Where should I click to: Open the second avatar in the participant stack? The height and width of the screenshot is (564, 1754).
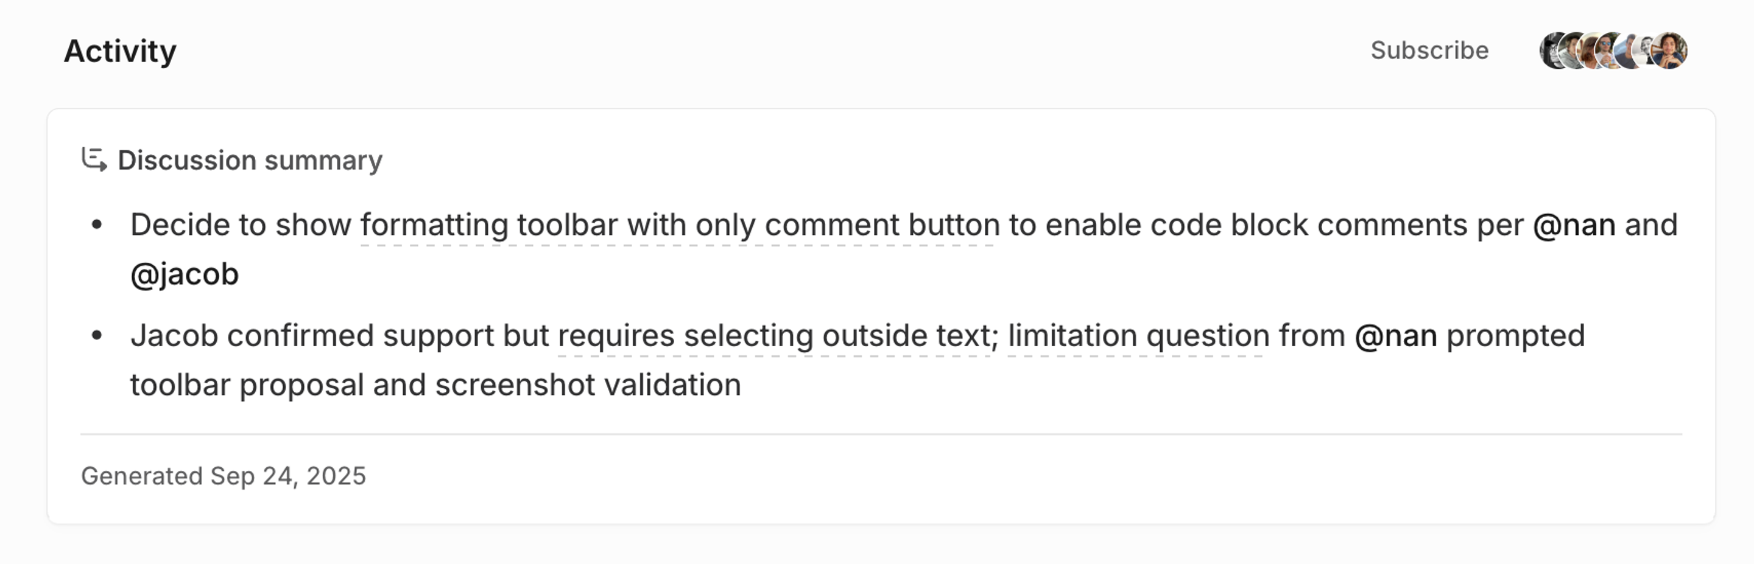coord(1569,51)
